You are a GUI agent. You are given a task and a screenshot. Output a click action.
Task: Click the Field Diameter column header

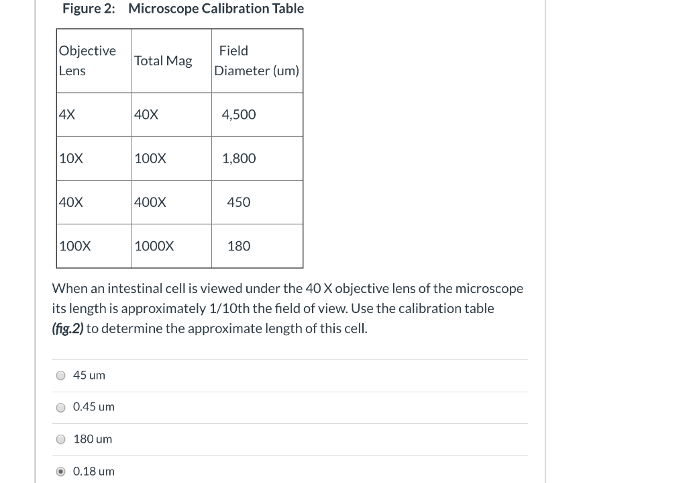coord(256,60)
